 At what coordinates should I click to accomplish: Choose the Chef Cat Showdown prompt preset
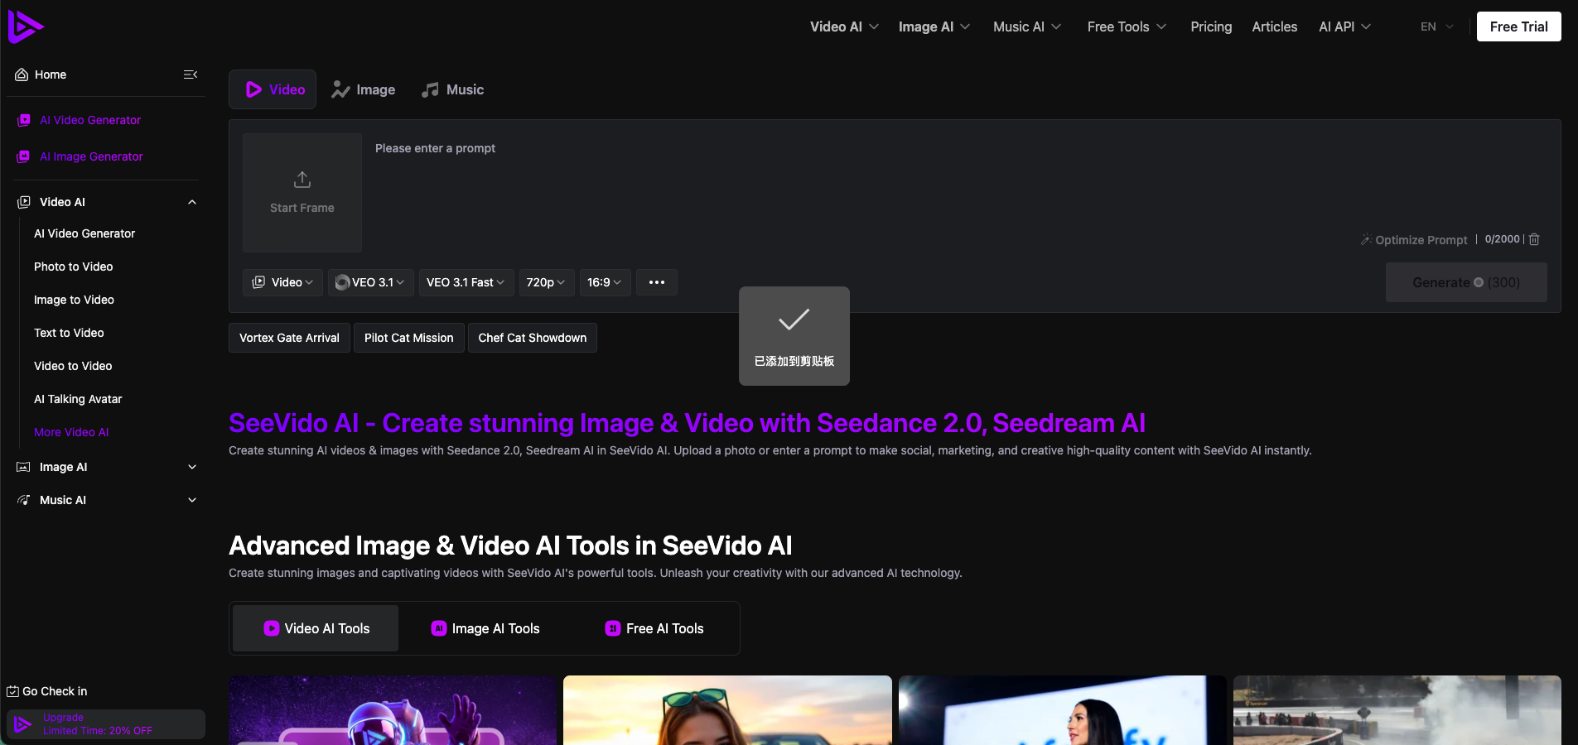[x=533, y=338]
